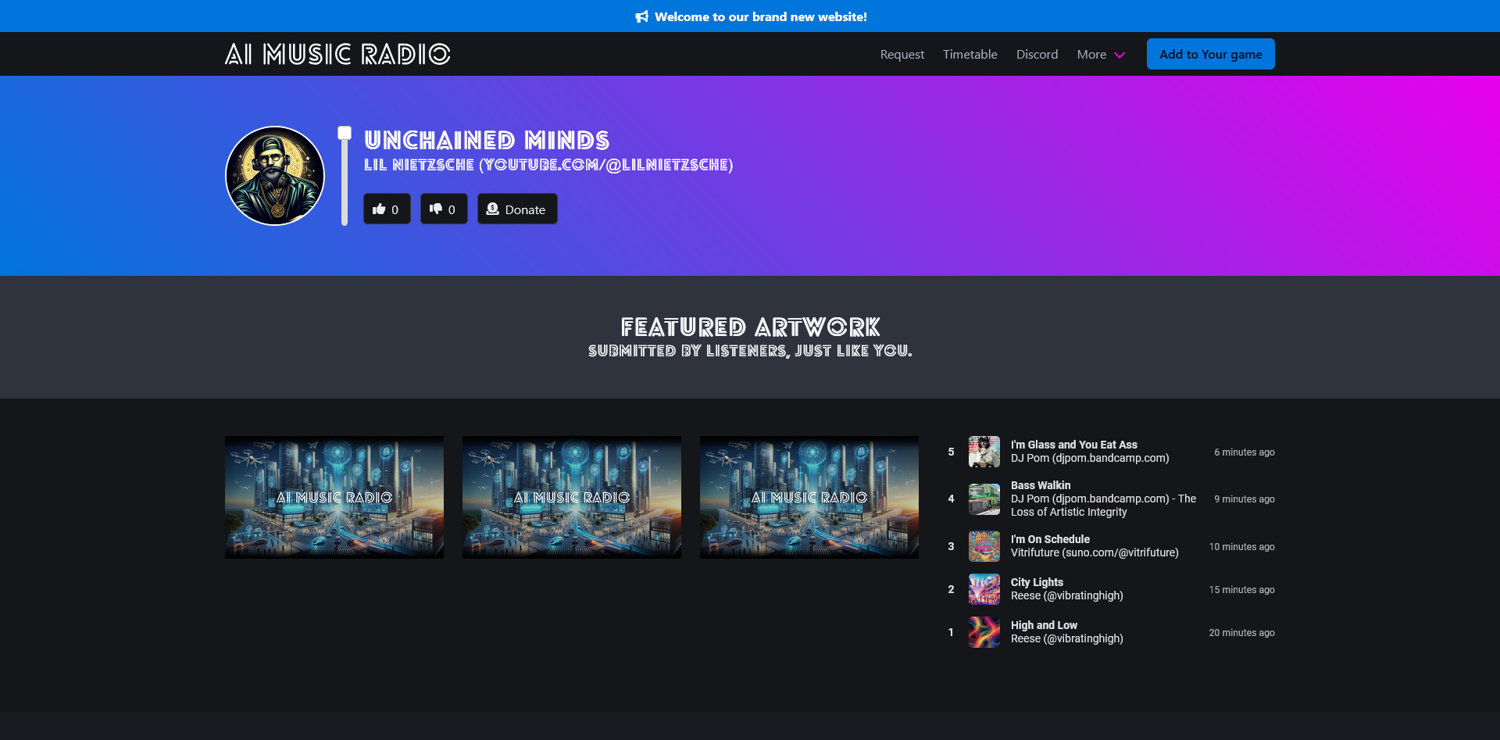The width and height of the screenshot is (1500, 740).
Task: Select song title 'City Lights'
Action: [x=1037, y=582]
